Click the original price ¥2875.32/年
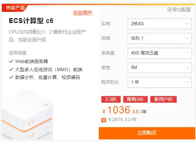Image resolution: width=196 pixels, height=142 pixels. [122, 120]
